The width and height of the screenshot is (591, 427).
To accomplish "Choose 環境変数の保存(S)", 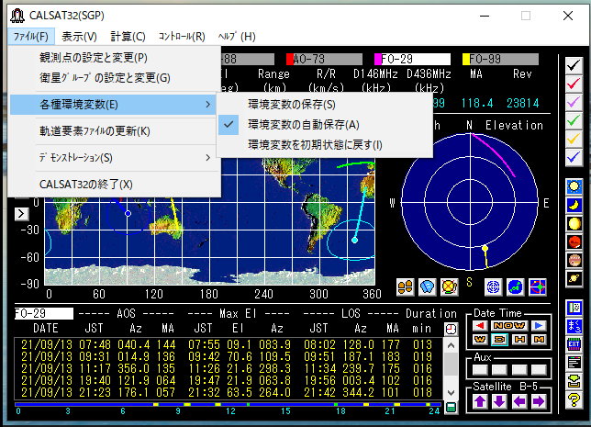I will point(325,105).
